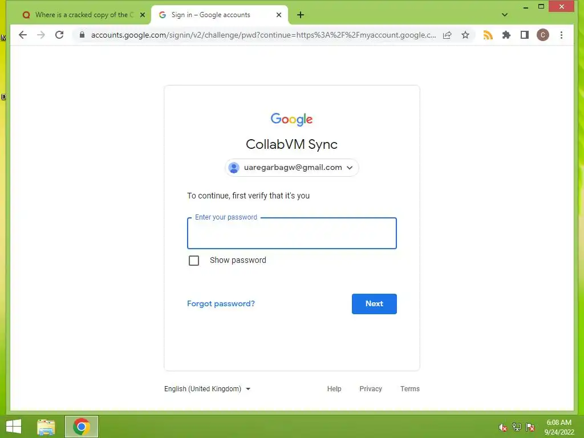
Task: Toggle the Chrome side panel icon
Action: (525, 35)
